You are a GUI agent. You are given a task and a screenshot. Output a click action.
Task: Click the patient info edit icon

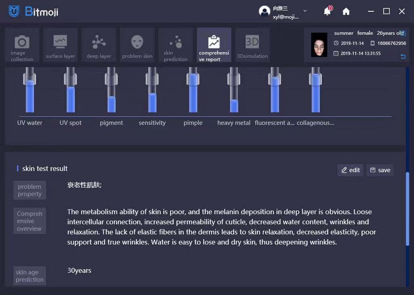pyautogui.click(x=403, y=33)
